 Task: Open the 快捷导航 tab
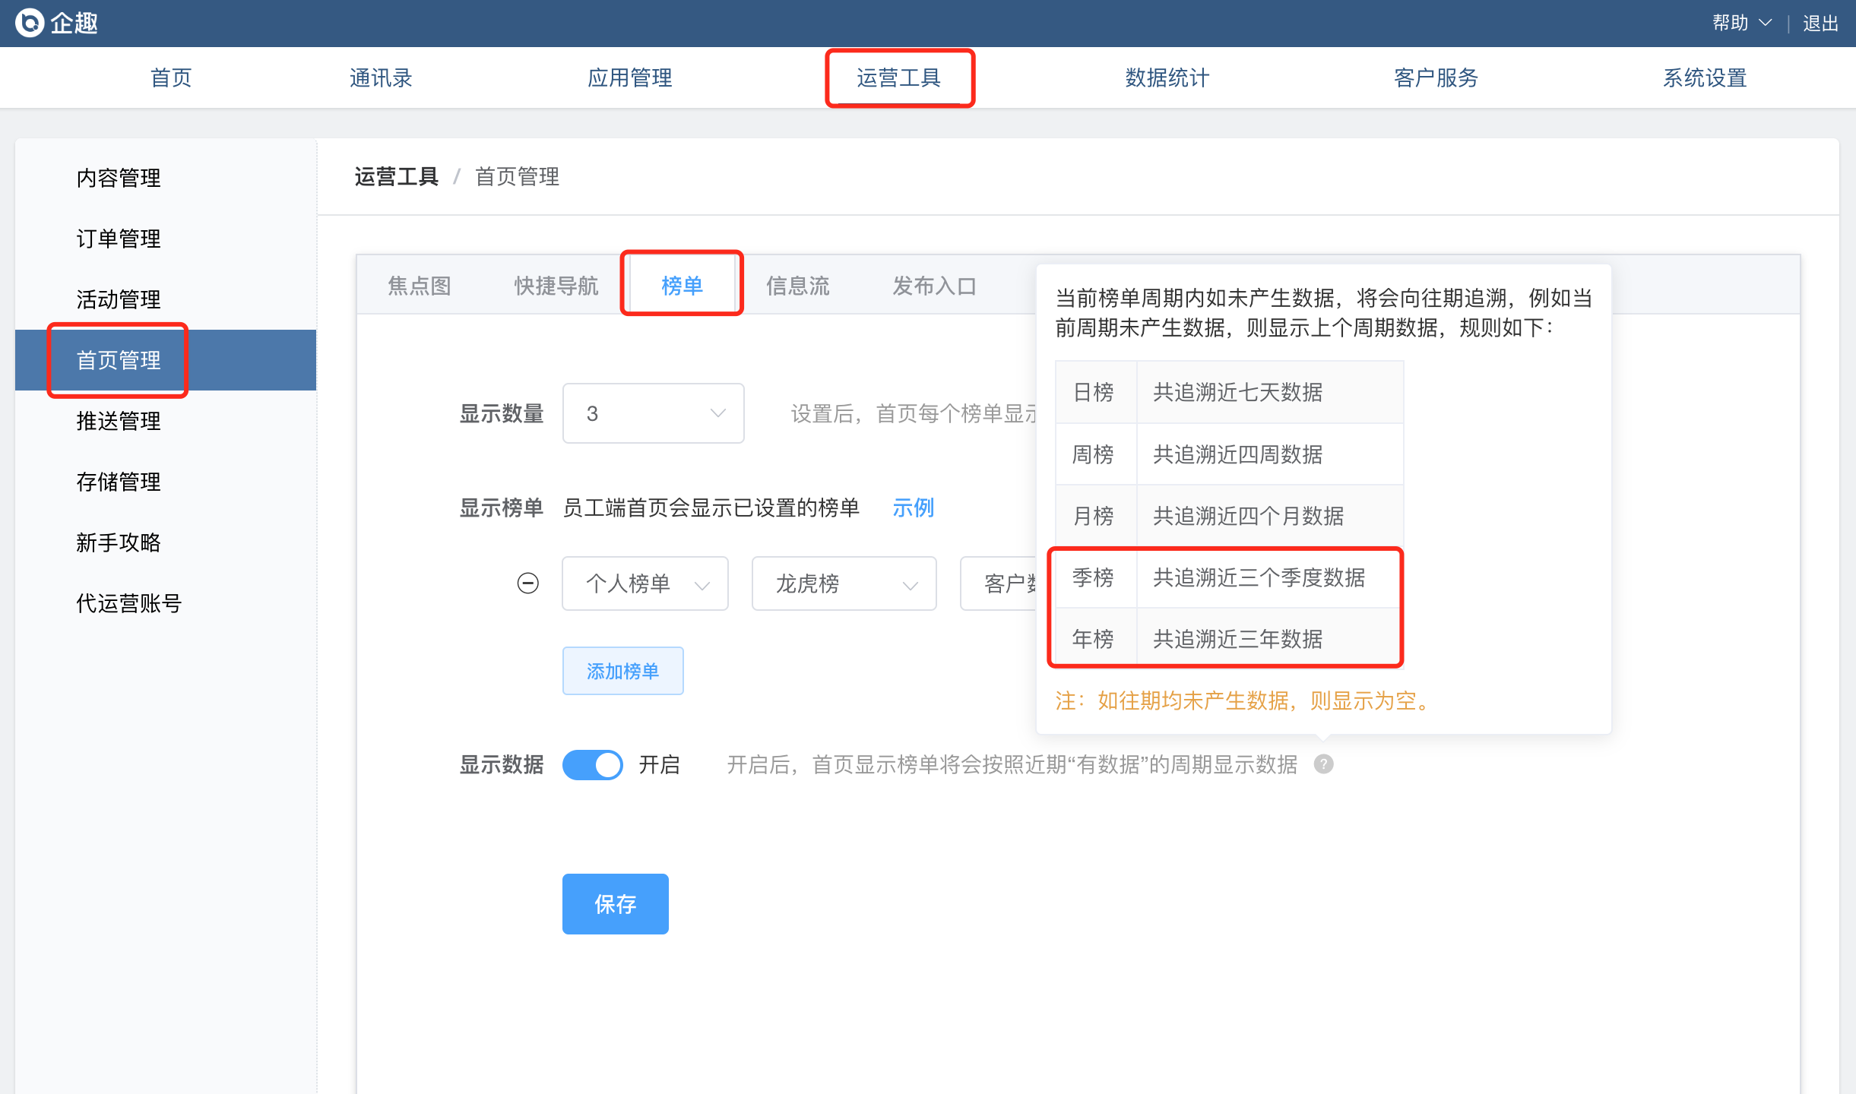(x=556, y=286)
